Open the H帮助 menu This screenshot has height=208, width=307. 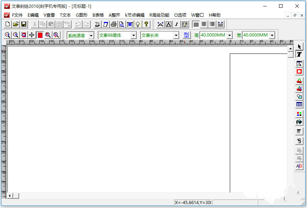coord(215,15)
